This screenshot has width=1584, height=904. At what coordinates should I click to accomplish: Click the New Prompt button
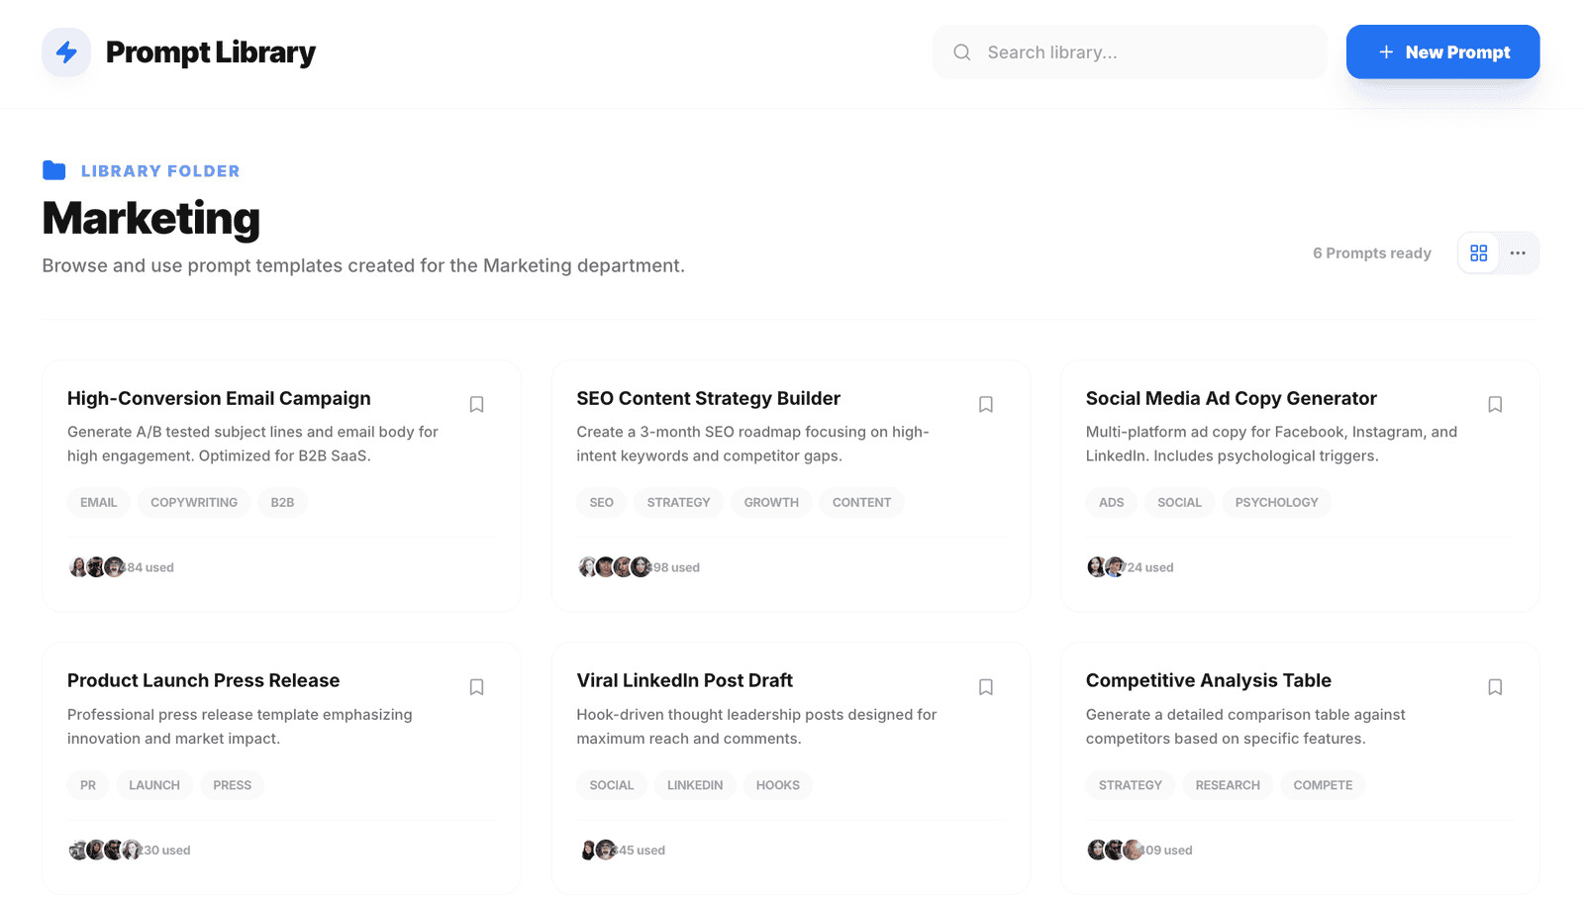coord(1442,52)
